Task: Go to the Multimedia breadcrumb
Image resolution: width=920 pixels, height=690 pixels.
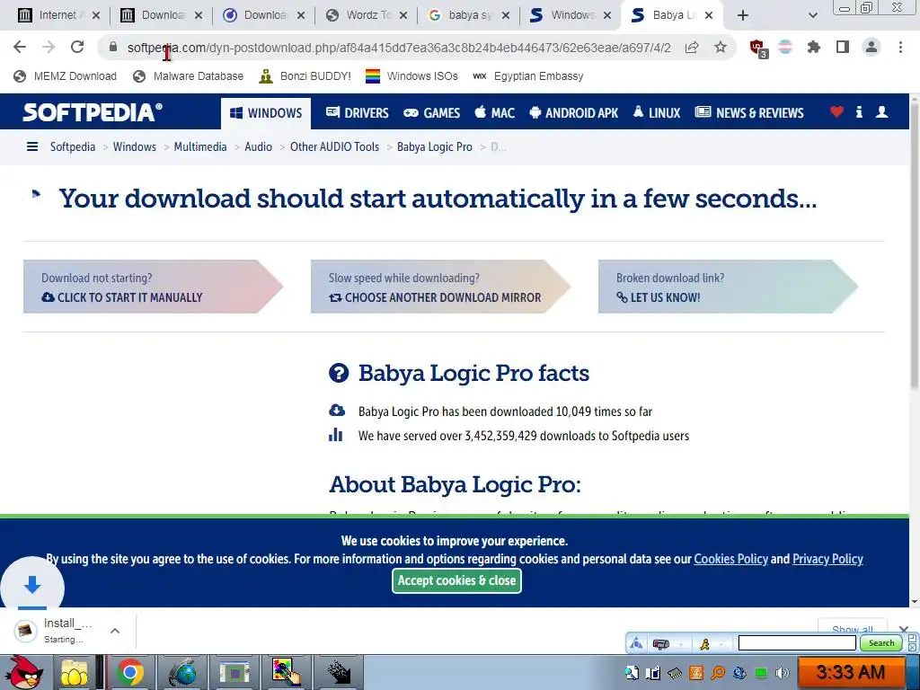Action: (200, 146)
